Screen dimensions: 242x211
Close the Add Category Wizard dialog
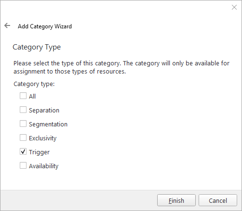pyautogui.click(x=234, y=7)
